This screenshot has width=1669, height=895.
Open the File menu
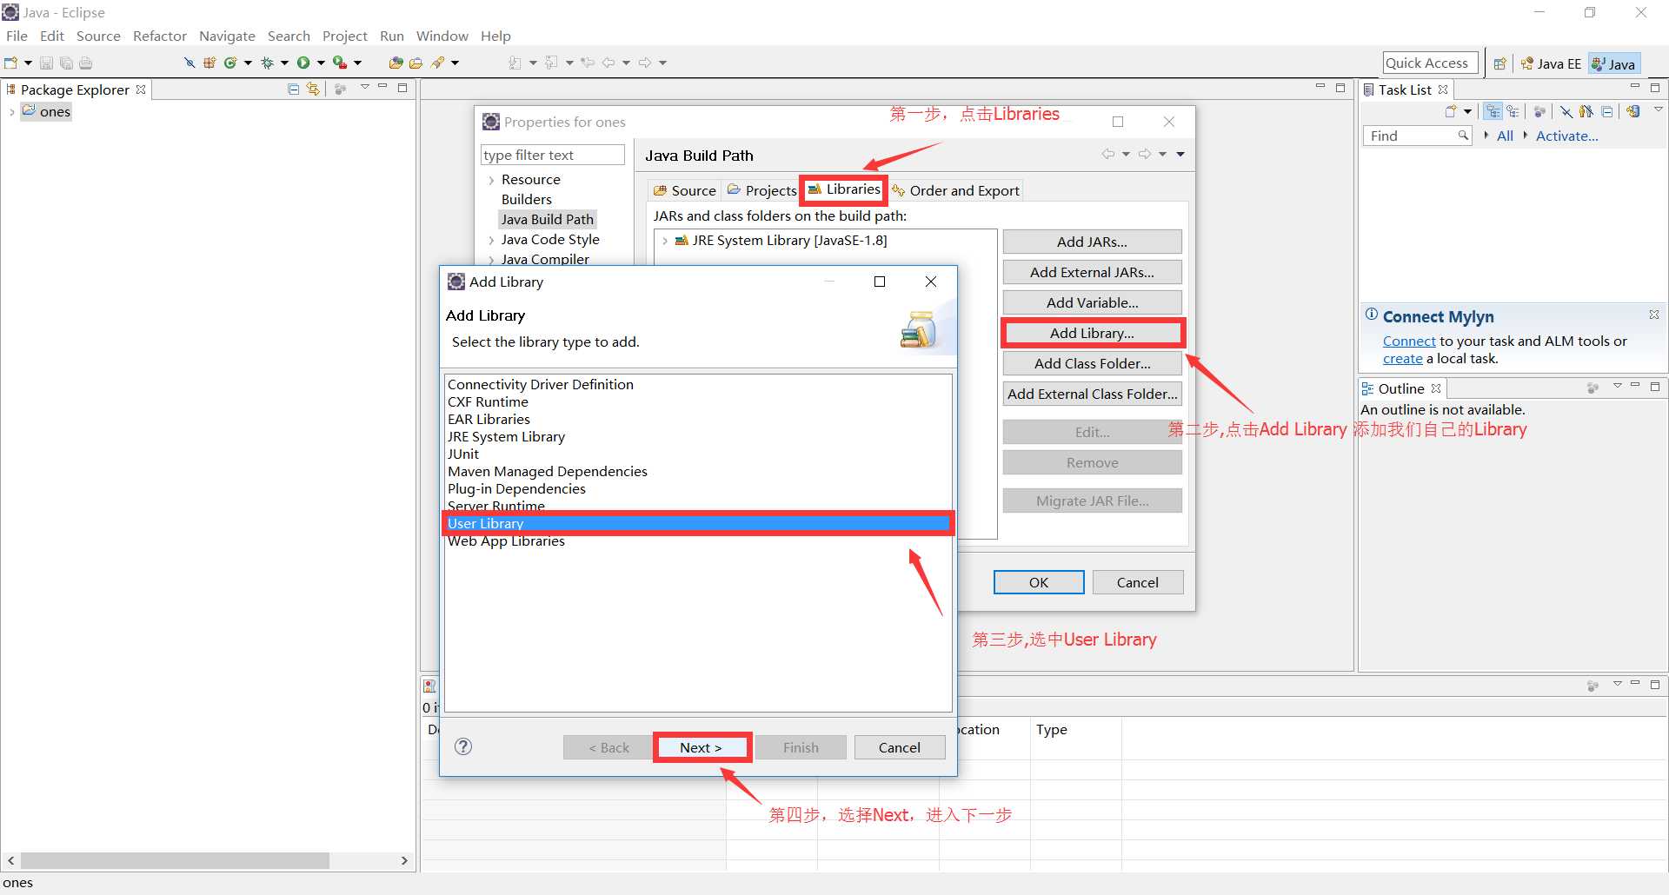17,36
